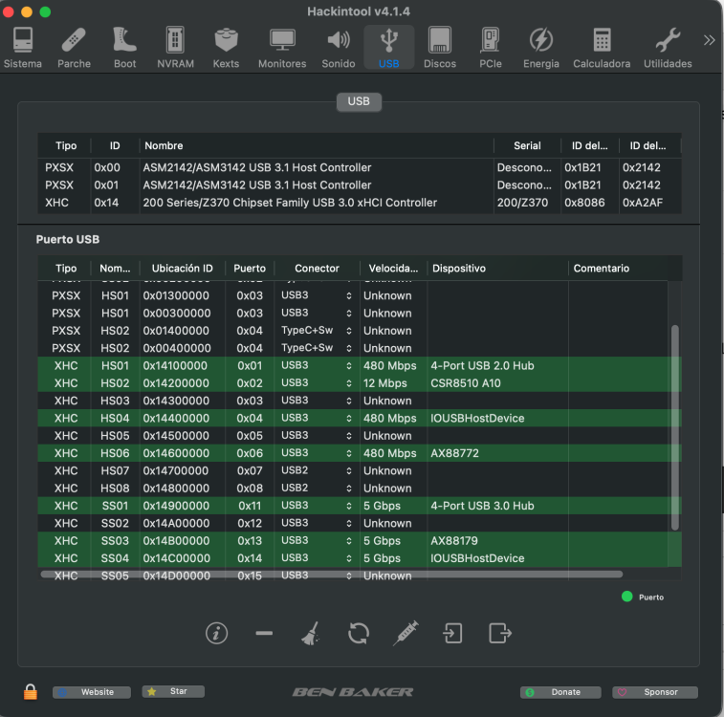
Task: Select the SS04 IOUSBHostDevice row
Action: pos(360,558)
